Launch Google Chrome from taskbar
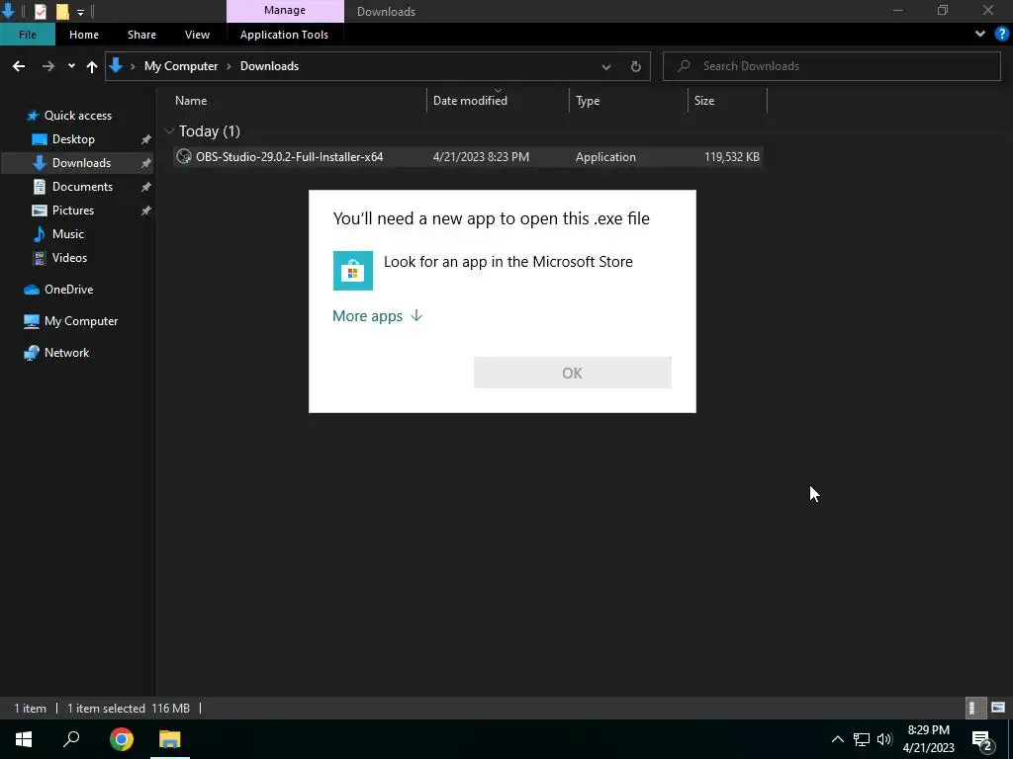The image size is (1013, 759). pos(122,739)
